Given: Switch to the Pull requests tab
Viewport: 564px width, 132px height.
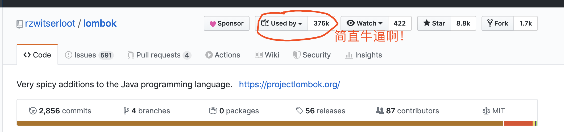Looking at the screenshot, I should point(159,55).
